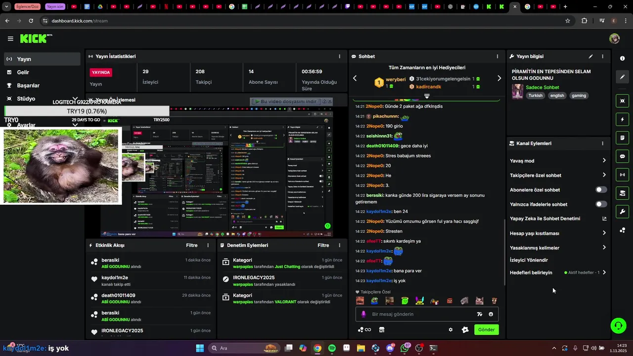Toggle the preview capture widget icon
This screenshot has width=633, height=356.
(622, 101)
